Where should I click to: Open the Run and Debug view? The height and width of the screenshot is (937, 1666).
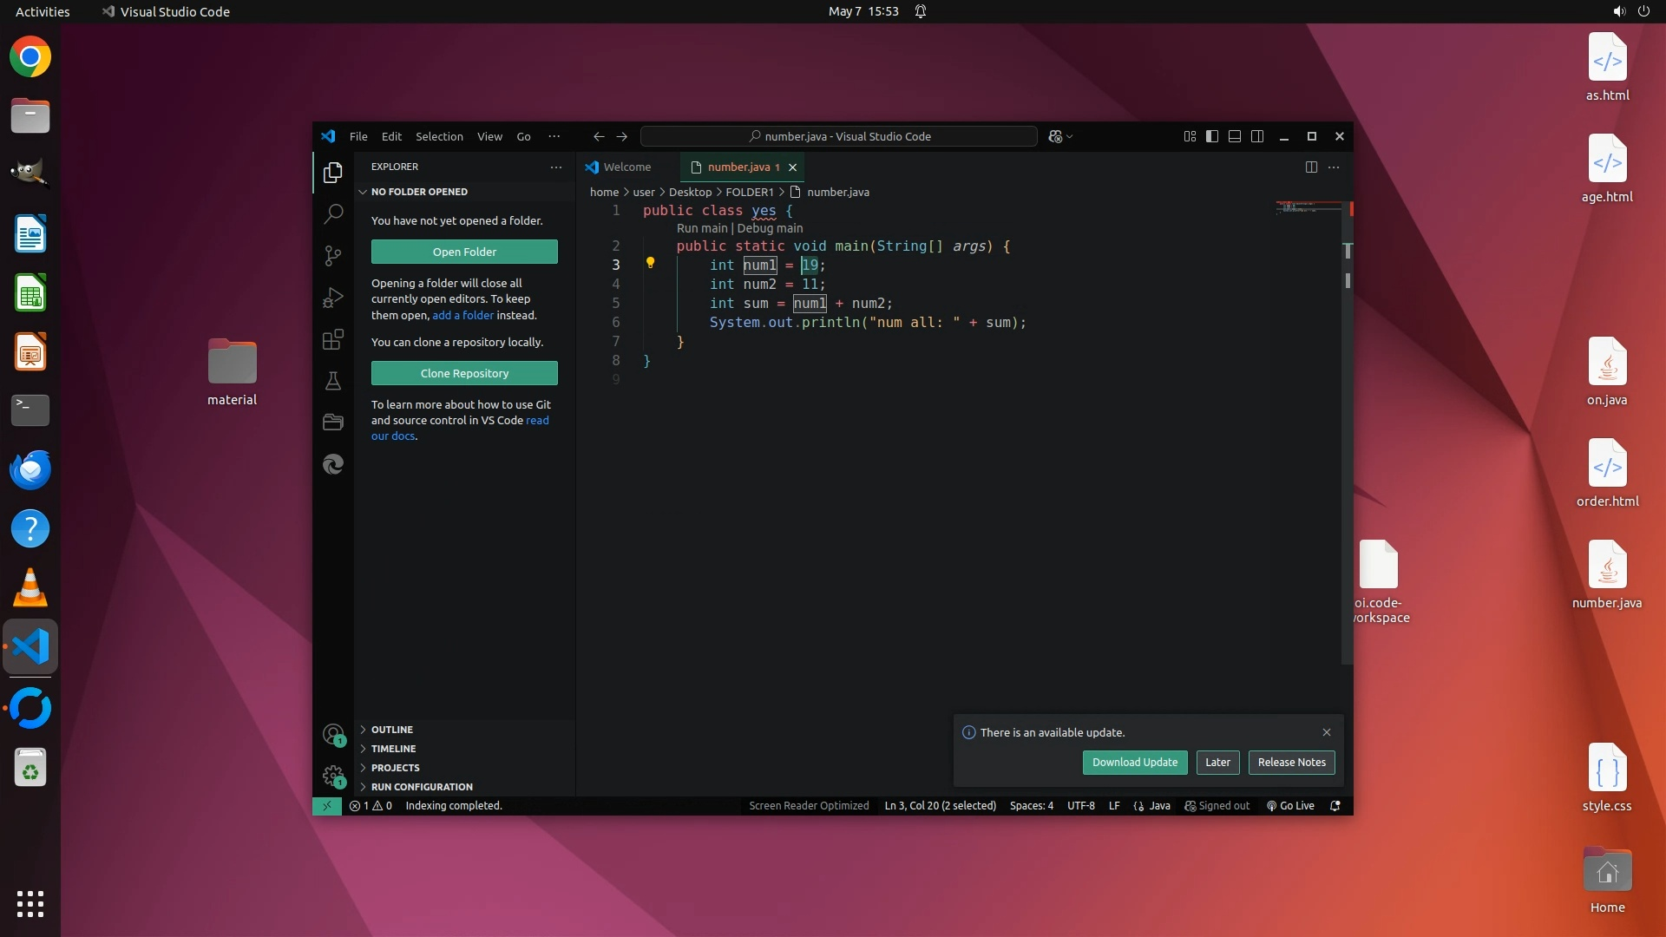(x=333, y=298)
